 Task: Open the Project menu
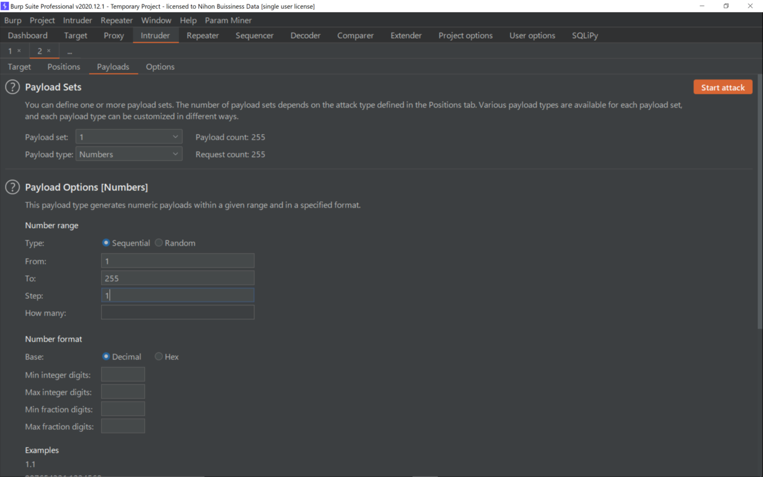(43, 20)
